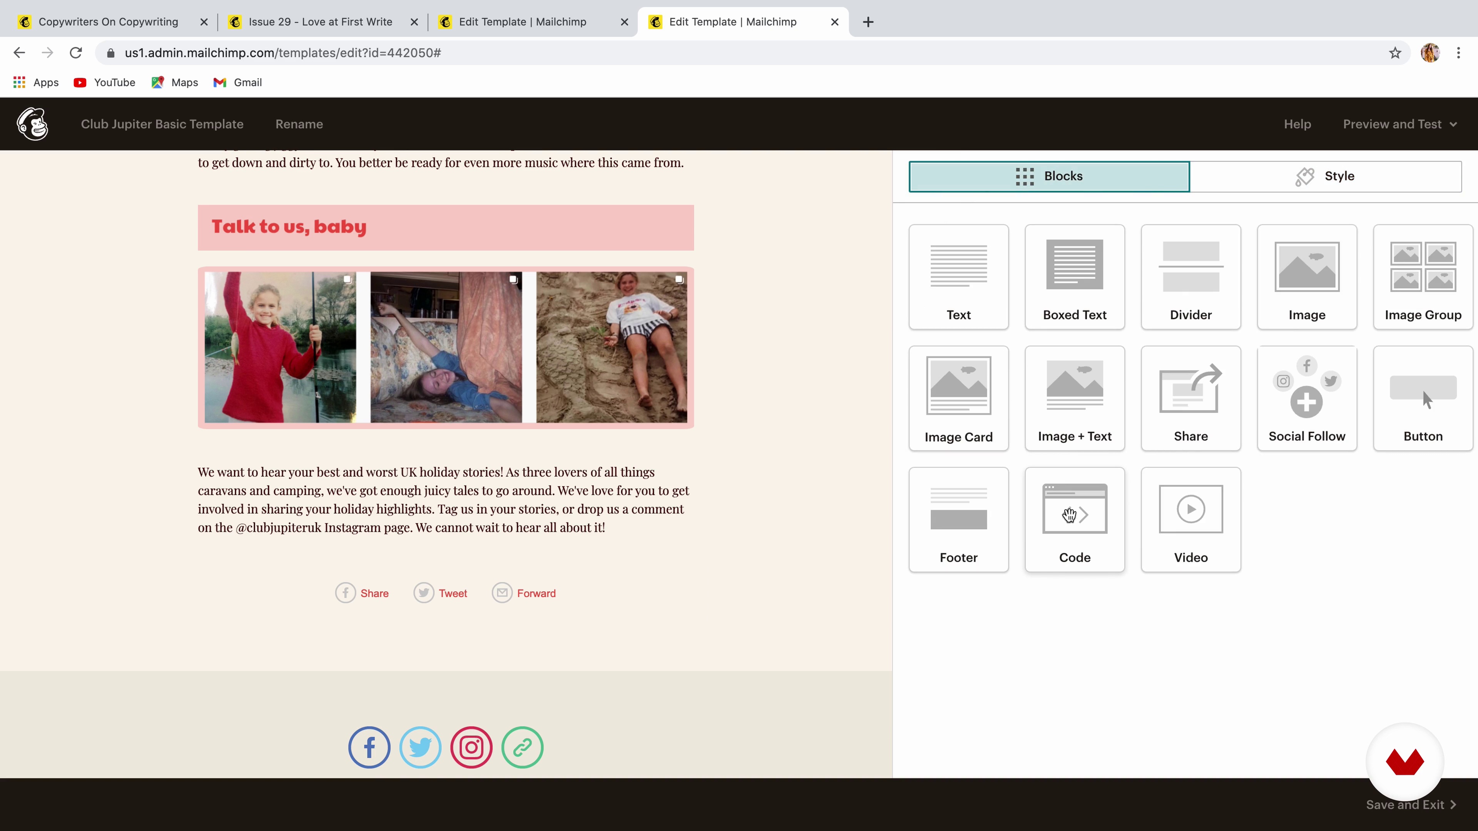Click the Facebook Share icon
This screenshot has height=831, width=1478.
click(x=345, y=593)
